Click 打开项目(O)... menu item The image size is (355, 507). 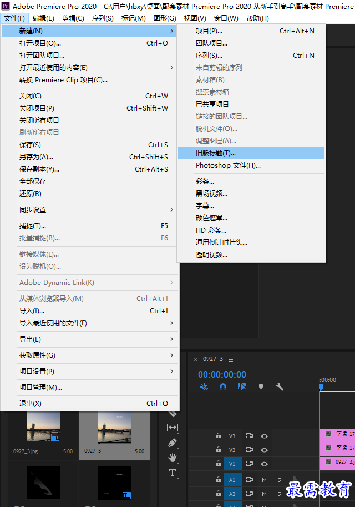pyautogui.click(x=89, y=43)
